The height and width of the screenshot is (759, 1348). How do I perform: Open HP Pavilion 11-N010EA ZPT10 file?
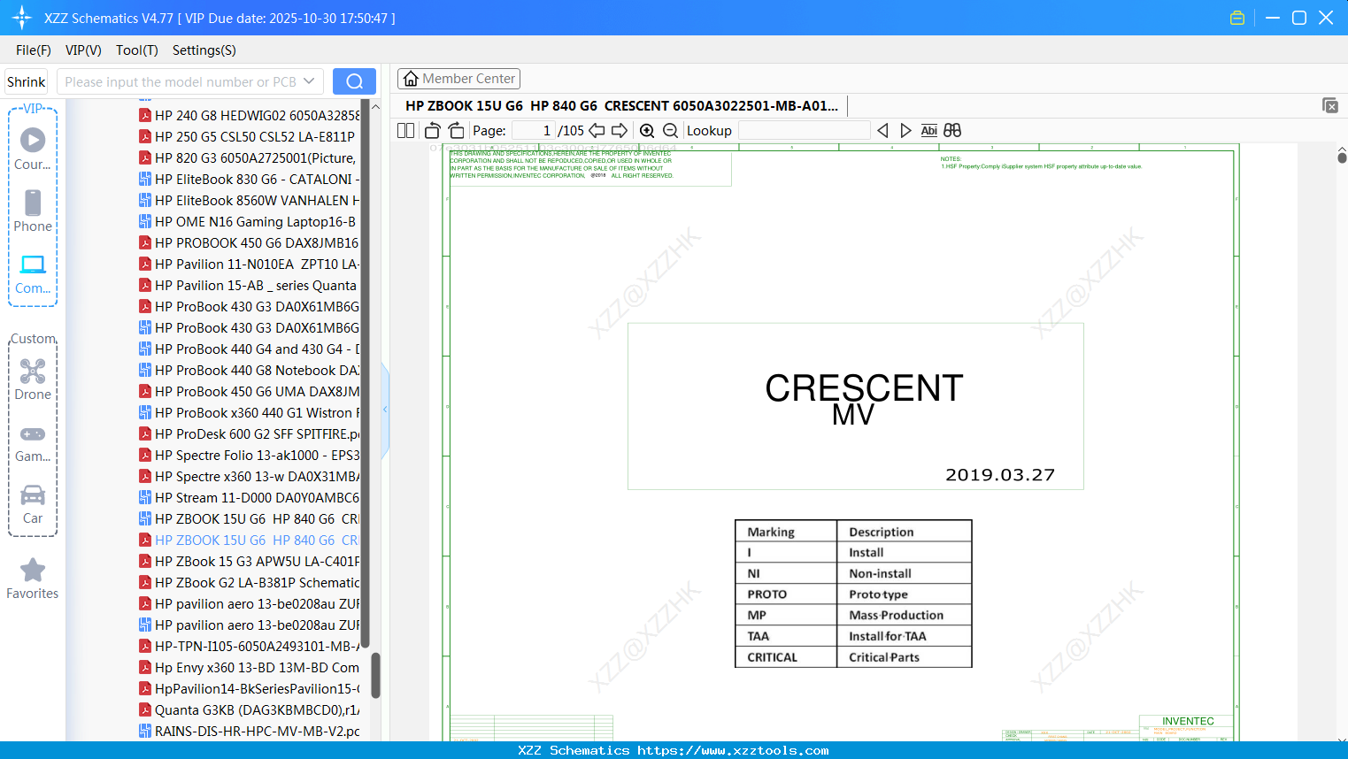click(250, 264)
